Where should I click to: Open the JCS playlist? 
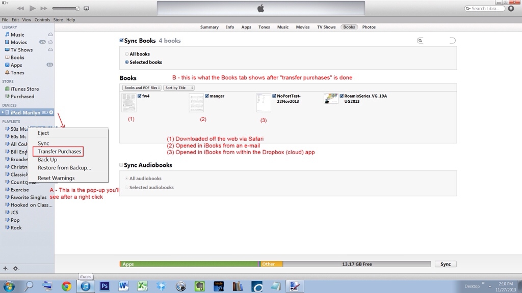tap(14, 213)
